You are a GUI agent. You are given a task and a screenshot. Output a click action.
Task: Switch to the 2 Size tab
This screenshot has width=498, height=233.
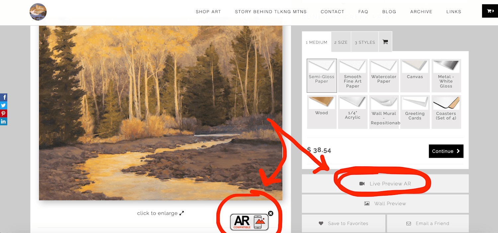[341, 42]
